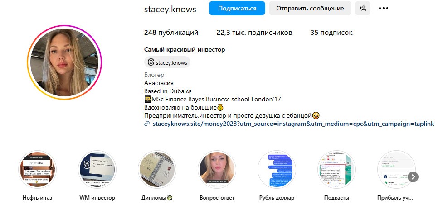443x205 pixels.
Task: Open the Прибыль уч... highlight
Action: 396,169
